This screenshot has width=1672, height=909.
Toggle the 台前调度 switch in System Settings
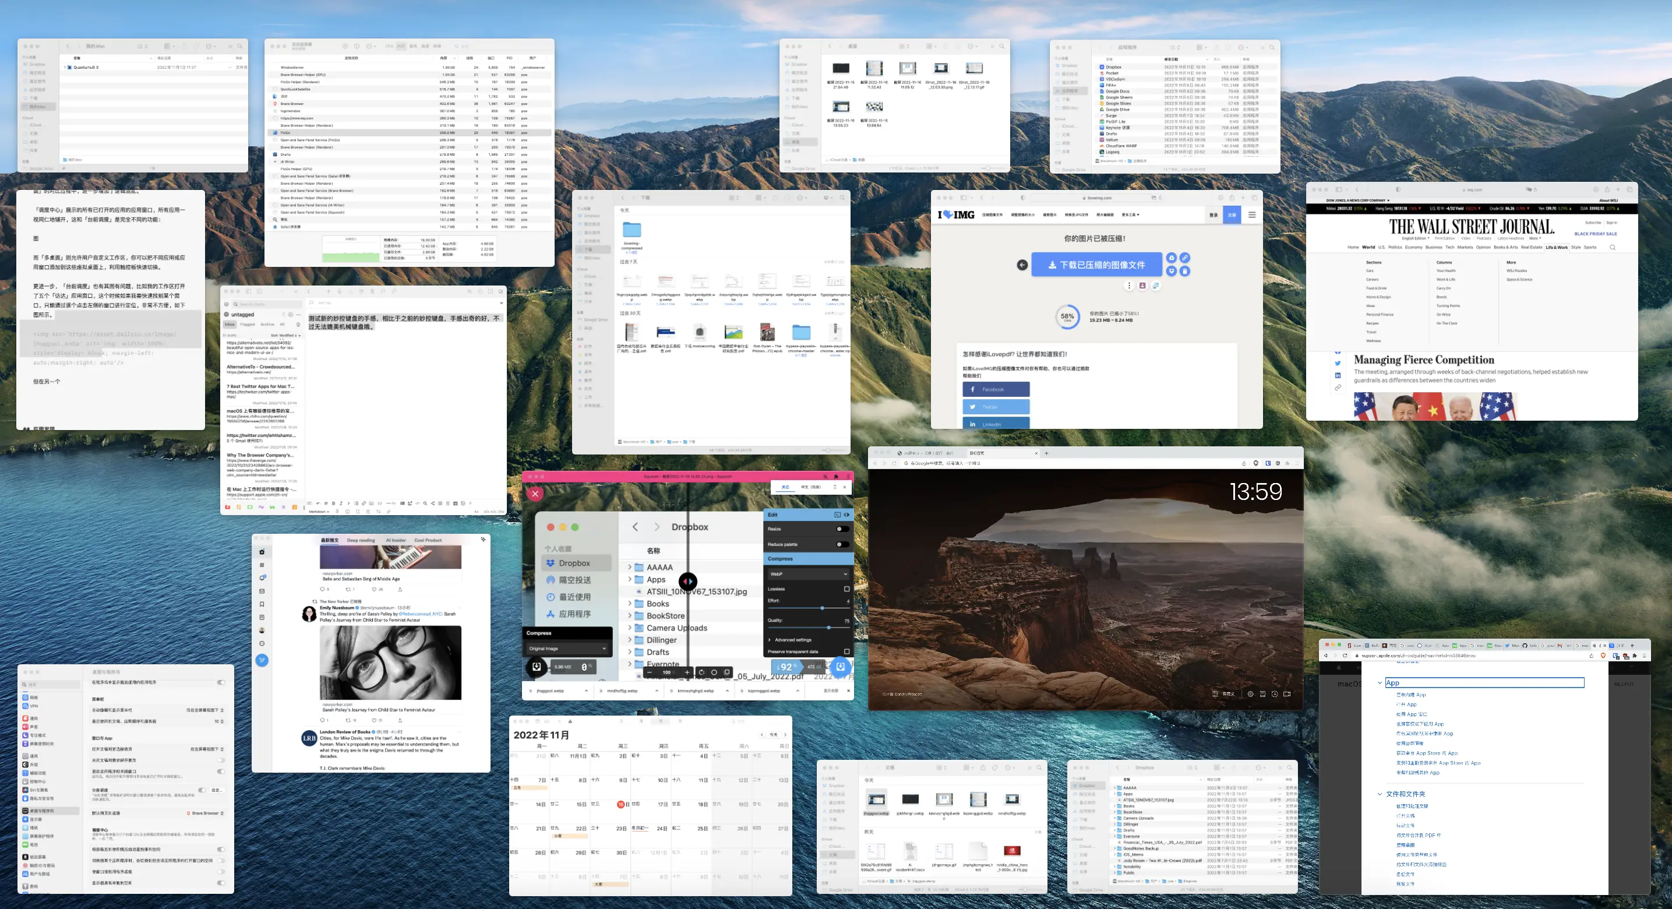(203, 790)
